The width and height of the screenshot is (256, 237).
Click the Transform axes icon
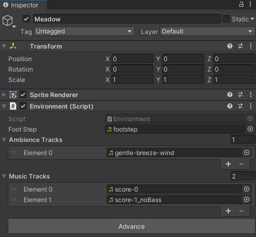click(13, 46)
